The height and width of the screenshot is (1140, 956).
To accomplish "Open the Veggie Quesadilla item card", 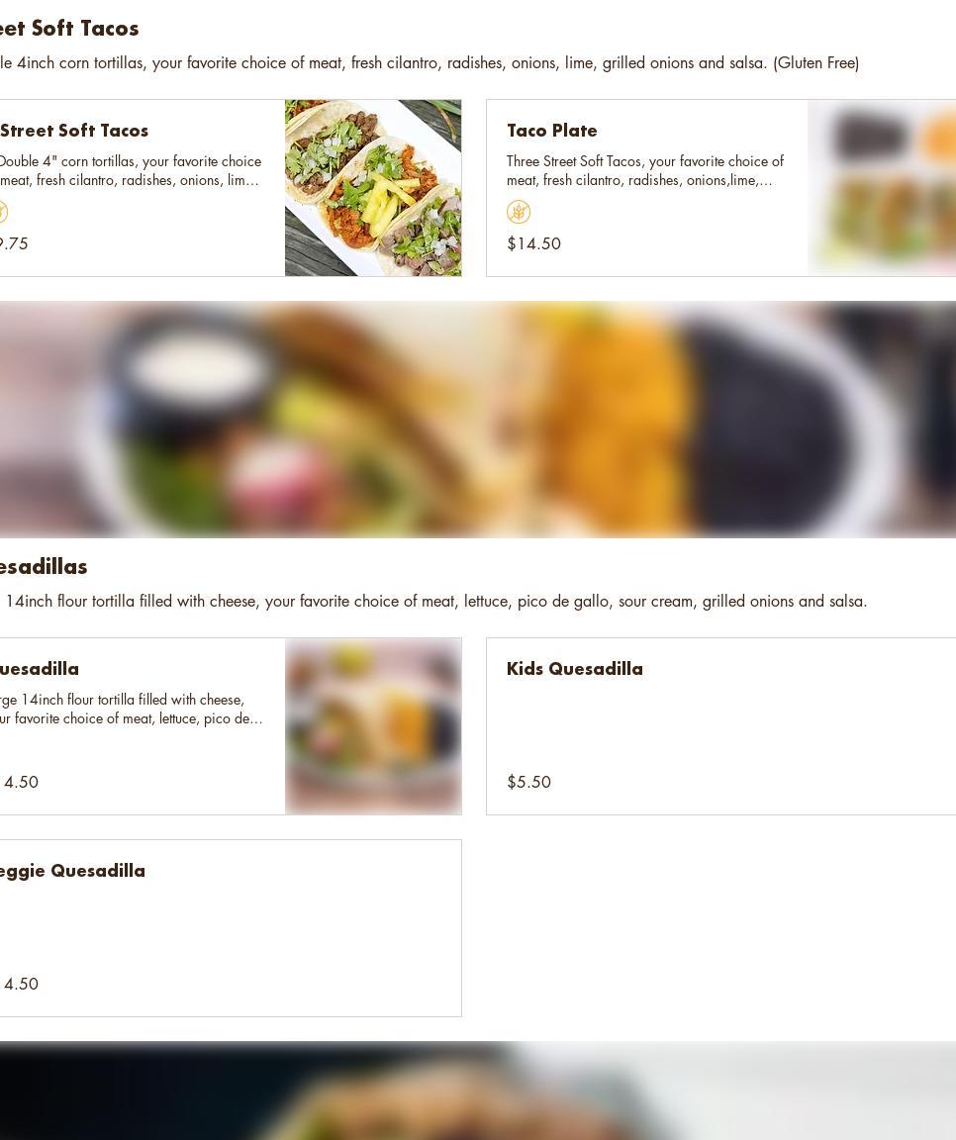I will [231, 928].
